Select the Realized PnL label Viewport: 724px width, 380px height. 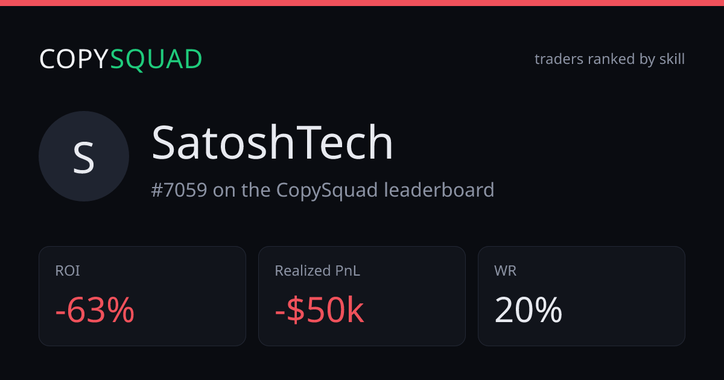(317, 271)
